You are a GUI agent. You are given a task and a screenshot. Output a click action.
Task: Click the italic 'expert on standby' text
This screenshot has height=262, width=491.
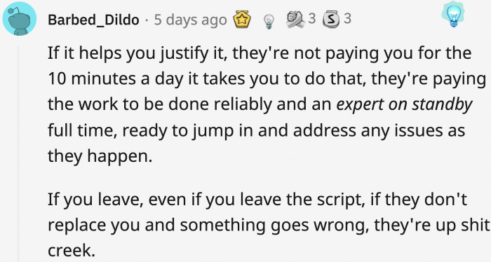(404, 104)
